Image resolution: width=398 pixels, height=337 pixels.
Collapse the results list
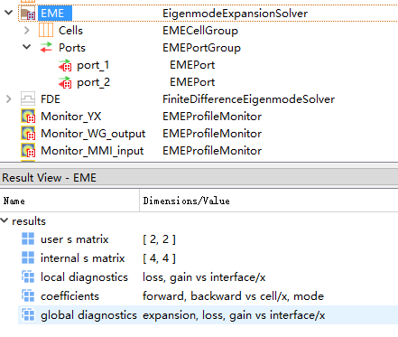pyautogui.click(x=5, y=220)
